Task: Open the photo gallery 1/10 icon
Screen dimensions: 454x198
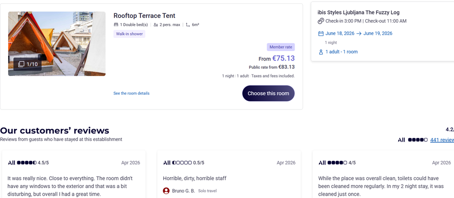Action: pyautogui.click(x=21, y=64)
